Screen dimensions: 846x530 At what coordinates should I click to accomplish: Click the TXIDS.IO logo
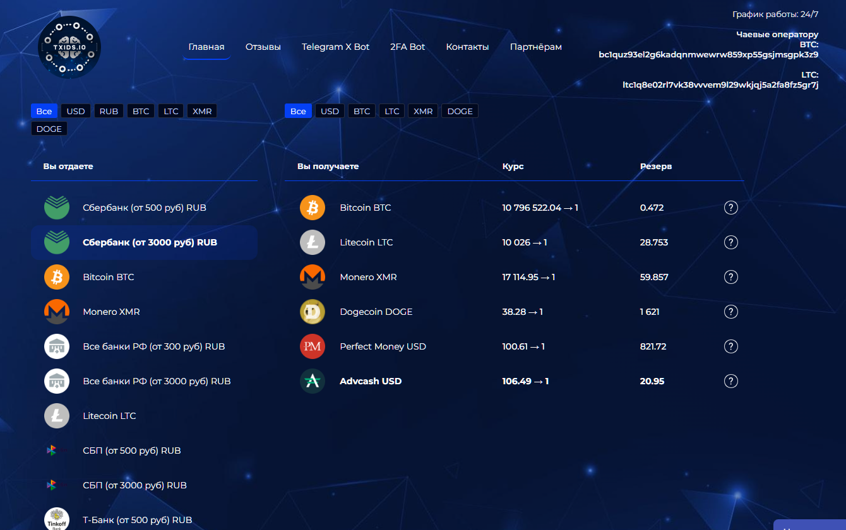tap(69, 47)
